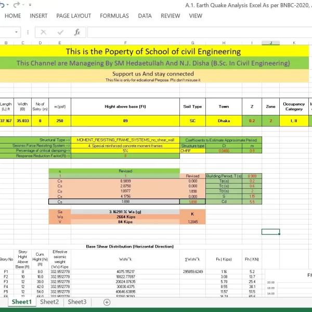Open the Customize Quick Access Toolbar dropdown

pyautogui.click(x=30, y=5)
